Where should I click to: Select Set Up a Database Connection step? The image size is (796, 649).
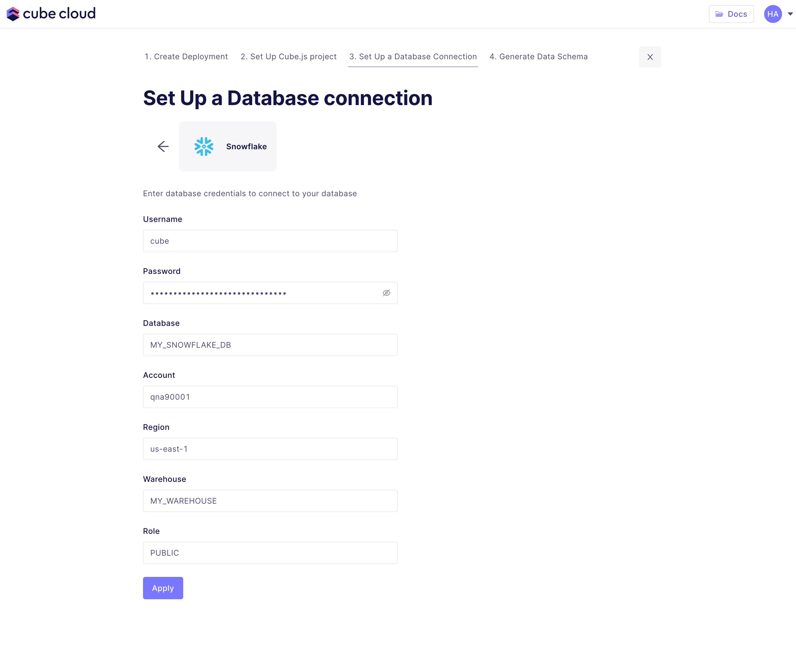click(413, 57)
